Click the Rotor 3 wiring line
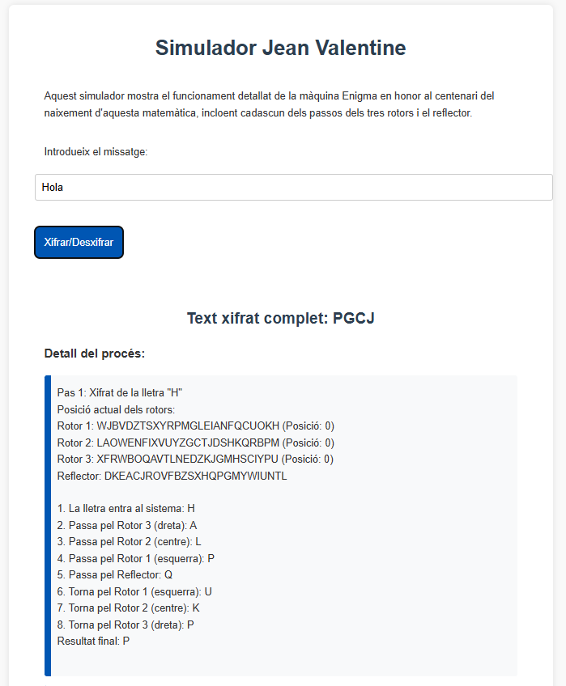The image size is (566, 686). click(x=195, y=459)
